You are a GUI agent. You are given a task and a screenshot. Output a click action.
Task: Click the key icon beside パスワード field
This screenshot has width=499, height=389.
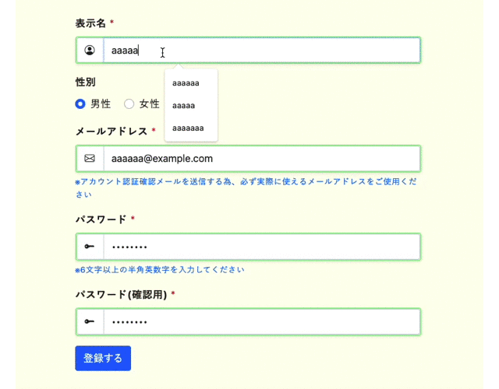(90, 247)
